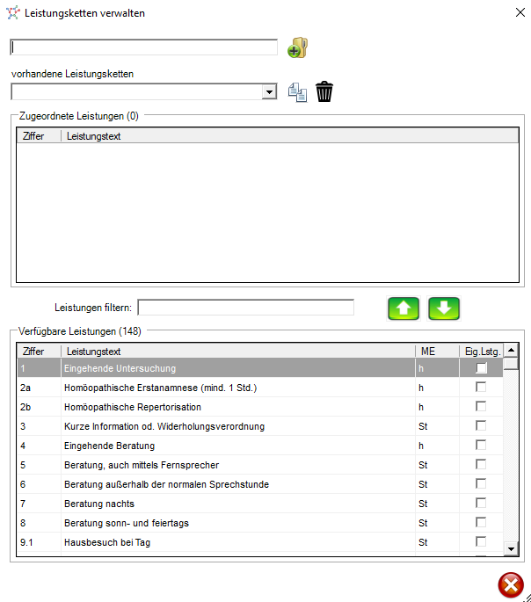Open the vorhandene Leistungsketten dropdown
The height and width of the screenshot is (602, 531).
tap(269, 92)
